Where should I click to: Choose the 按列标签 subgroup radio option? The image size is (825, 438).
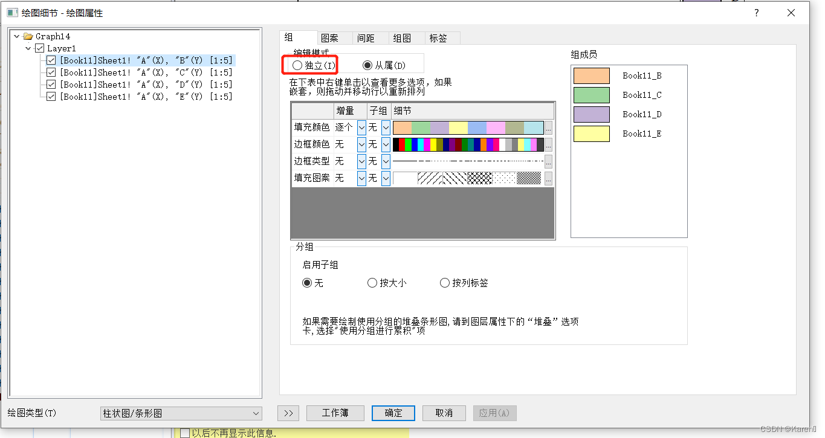tap(445, 283)
